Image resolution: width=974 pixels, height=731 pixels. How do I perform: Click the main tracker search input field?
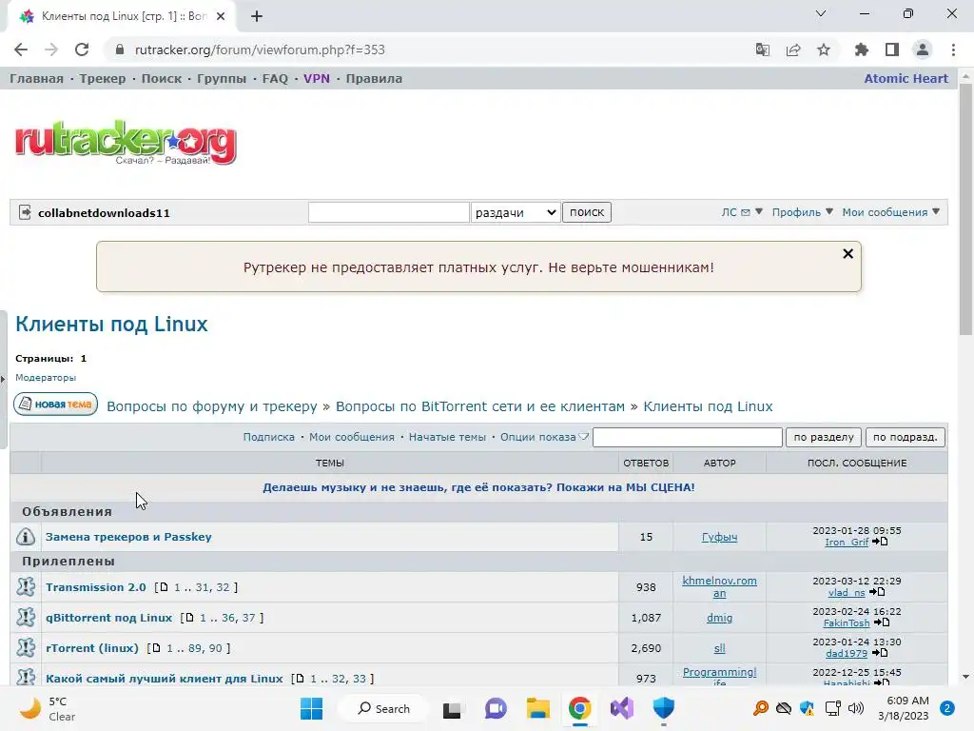tap(389, 212)
